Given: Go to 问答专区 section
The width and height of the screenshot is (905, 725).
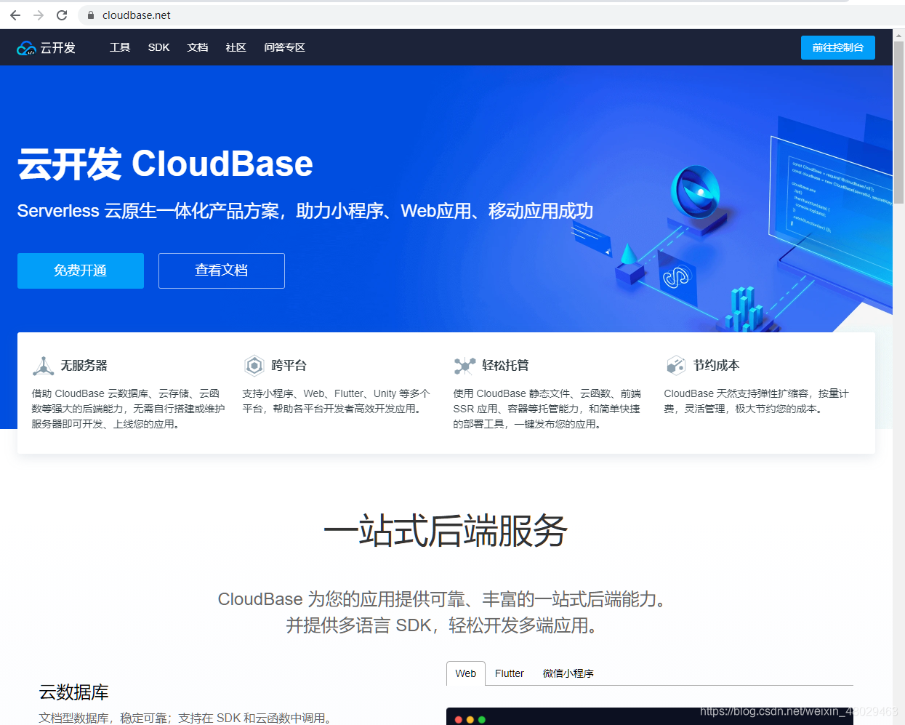Looking at the screenshot, I should (284, 47).
